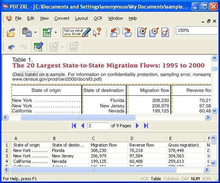Select column C header in grid
The image size is (220, 183).
pos(108,138)
